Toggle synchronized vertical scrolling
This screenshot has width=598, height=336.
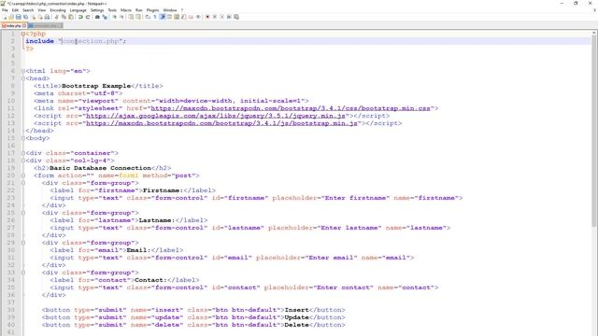131,17
